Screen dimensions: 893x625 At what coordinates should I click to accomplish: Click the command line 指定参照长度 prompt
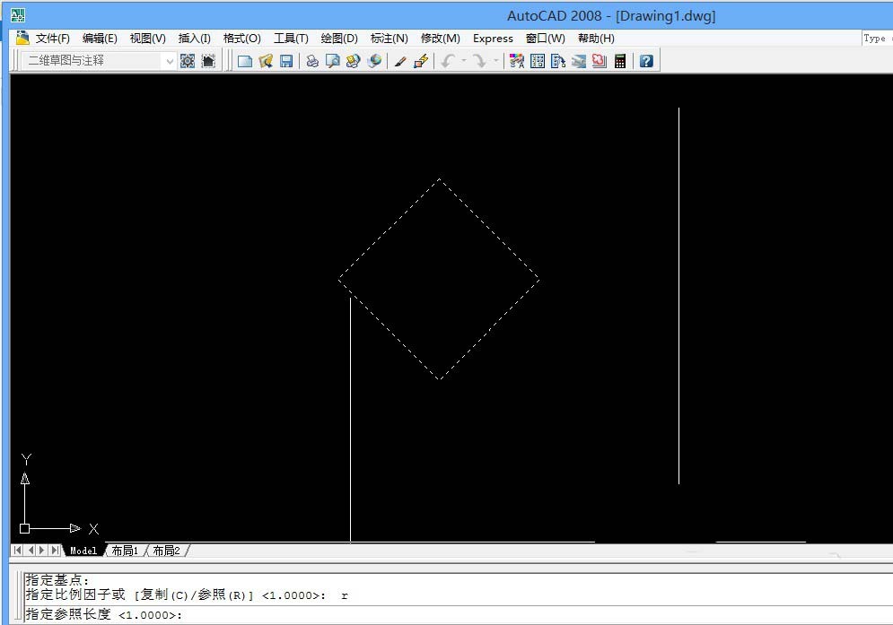(x=103, y=615)
